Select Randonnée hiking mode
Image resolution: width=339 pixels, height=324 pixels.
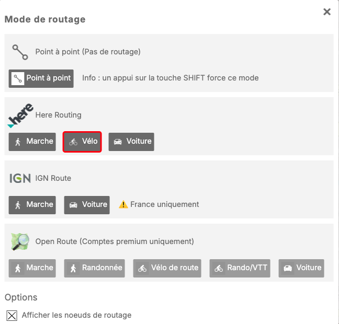(x=95, y=268)
